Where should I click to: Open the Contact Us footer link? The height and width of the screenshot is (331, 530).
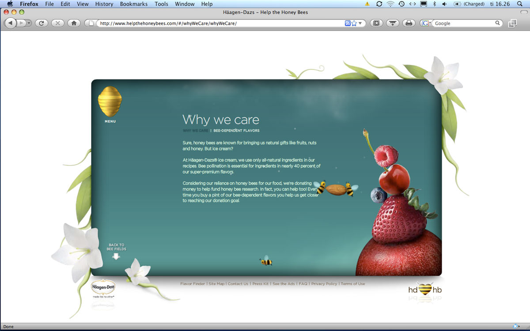(x=238, y=284)
